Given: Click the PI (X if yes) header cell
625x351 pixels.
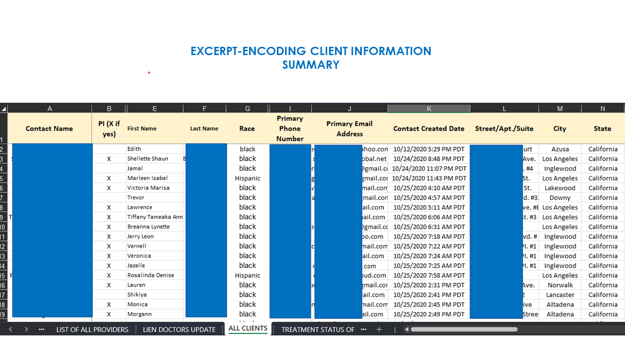Looking at the screenshot, I should pos(109,129).
